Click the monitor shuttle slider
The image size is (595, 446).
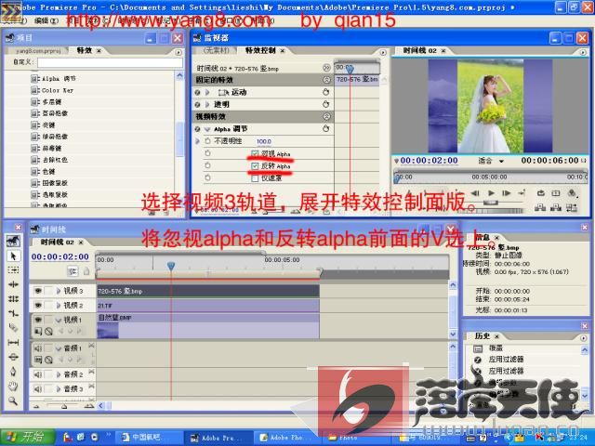coord(490,203)
